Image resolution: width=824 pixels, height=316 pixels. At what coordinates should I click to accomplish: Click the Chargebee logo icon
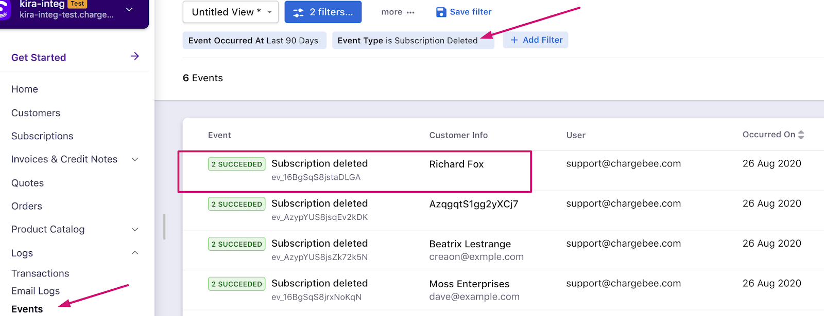[x=5, y=9]
